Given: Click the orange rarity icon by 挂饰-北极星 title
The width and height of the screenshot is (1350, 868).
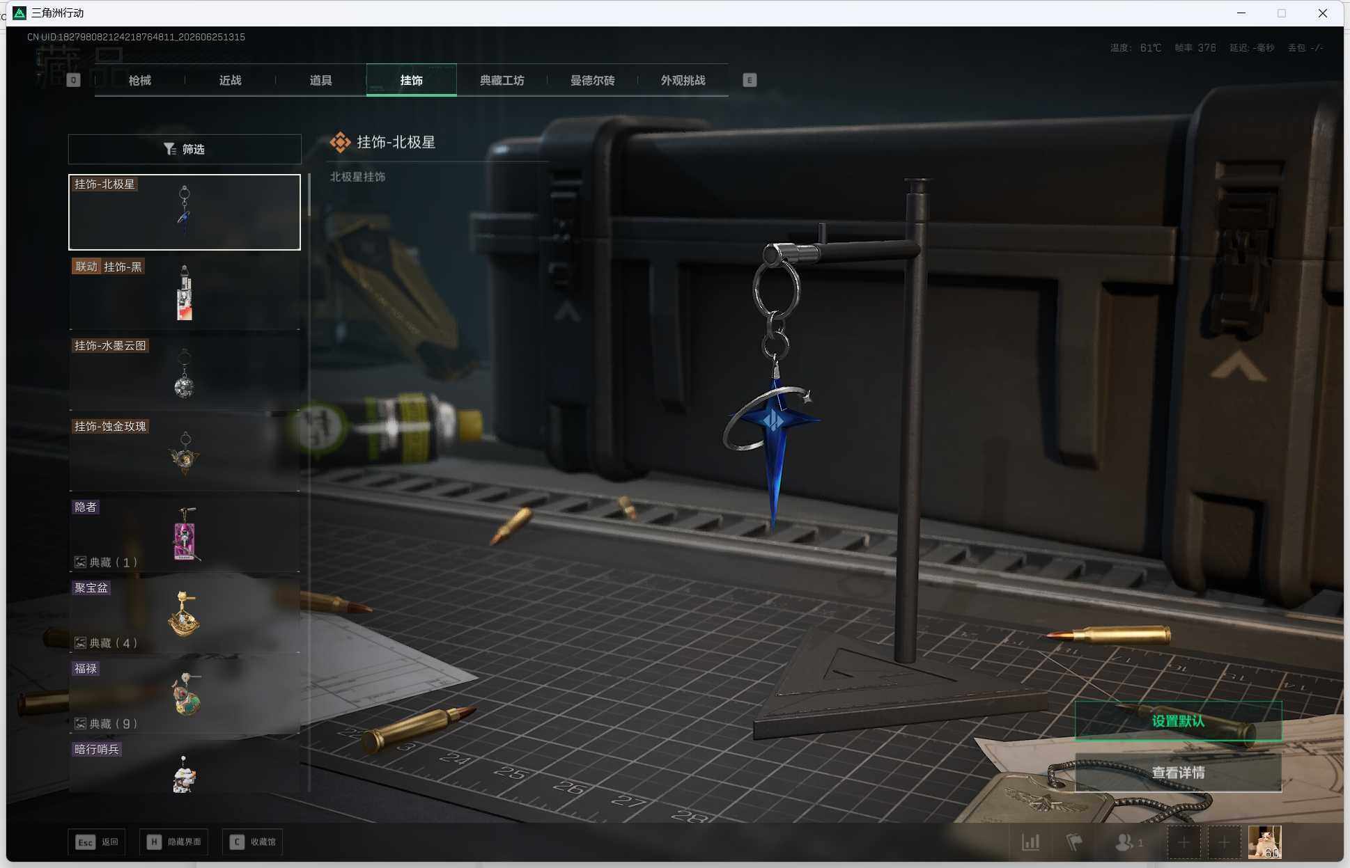Looking at the screenshot, I should [x=340, y=142].
